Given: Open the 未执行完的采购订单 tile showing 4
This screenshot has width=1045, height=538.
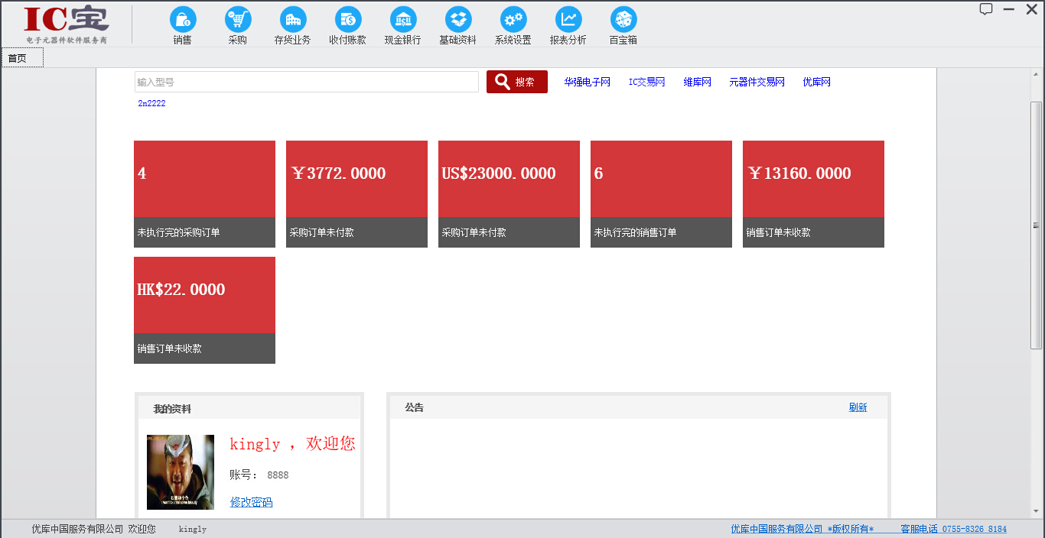Looking at the screenshot, I should pyautogui.click(x=204, y=194).
